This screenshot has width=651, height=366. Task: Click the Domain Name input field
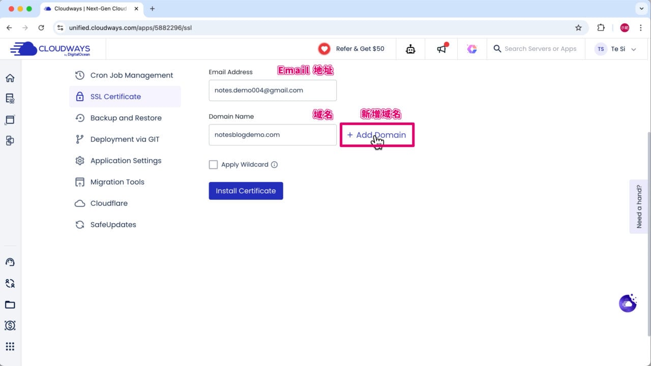pos(272,135)
